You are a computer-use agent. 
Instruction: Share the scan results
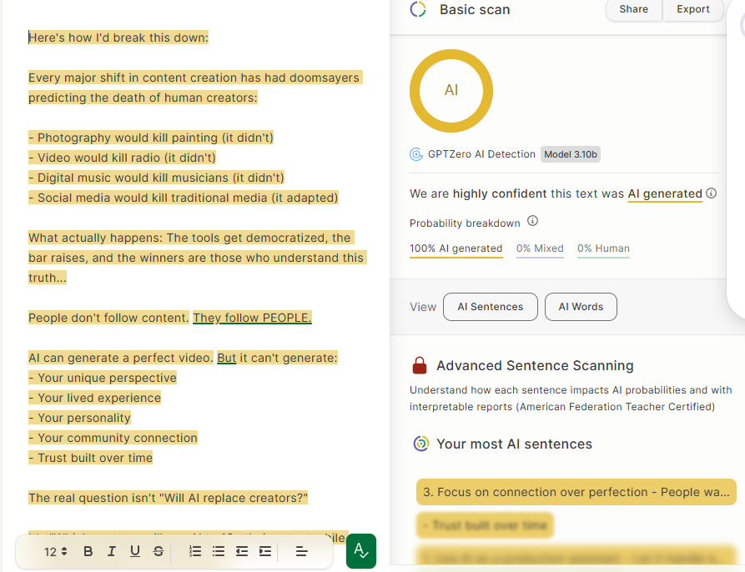pos(634,9)
